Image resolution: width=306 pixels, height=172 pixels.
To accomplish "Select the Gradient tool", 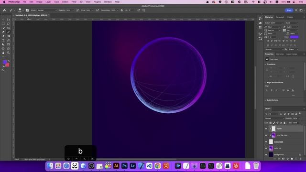I will point(9,36).
